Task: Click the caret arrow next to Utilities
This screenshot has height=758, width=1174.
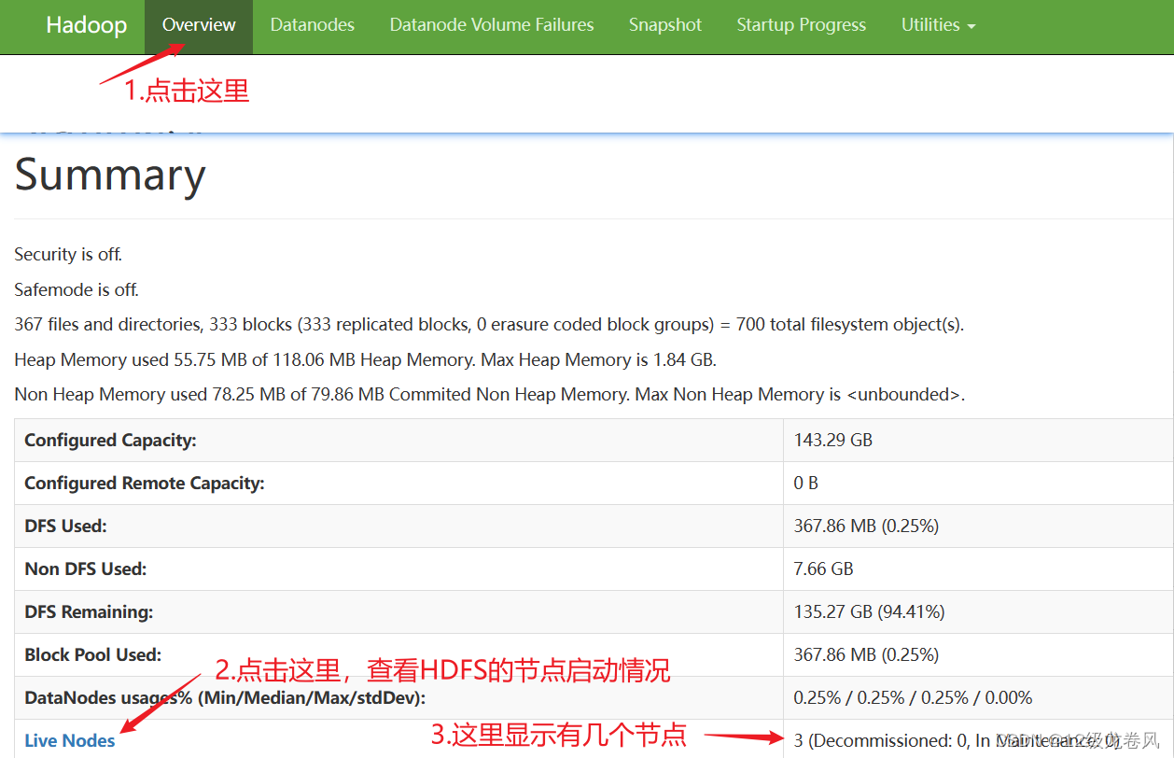Action: [x=971, y=27]
